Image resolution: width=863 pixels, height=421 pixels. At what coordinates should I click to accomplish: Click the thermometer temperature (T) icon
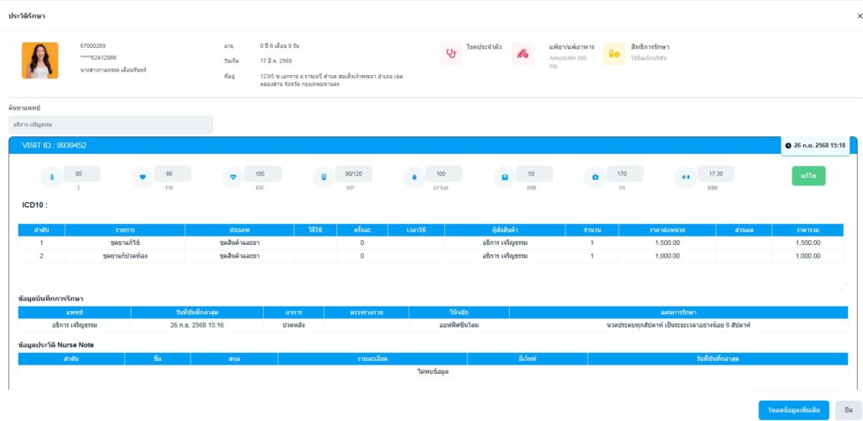52,177
